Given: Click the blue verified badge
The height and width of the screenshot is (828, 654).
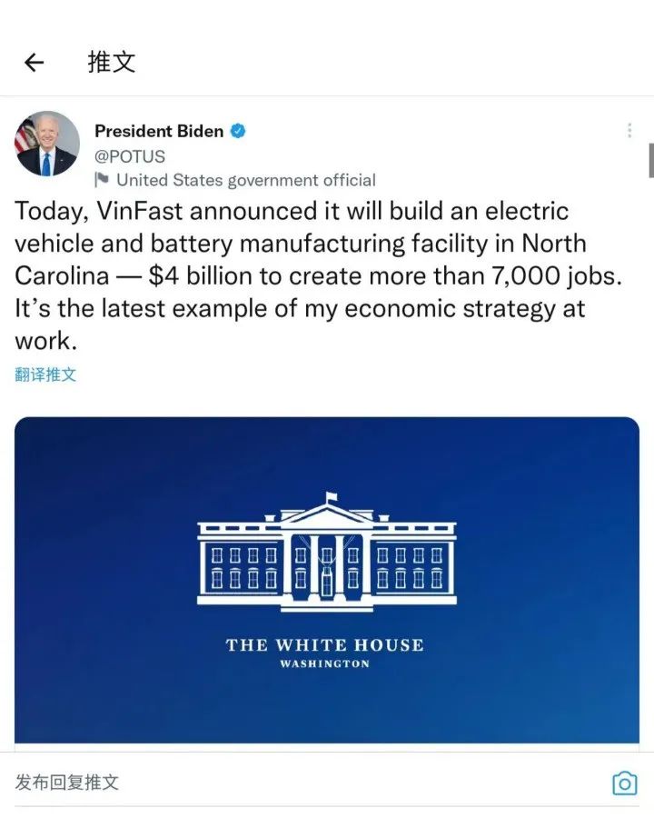Looking at the screenshot, I should pos(238,131).
